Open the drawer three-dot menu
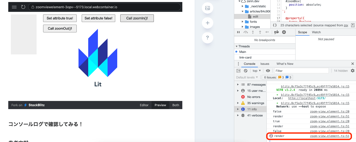 click(x=238, y=64)
